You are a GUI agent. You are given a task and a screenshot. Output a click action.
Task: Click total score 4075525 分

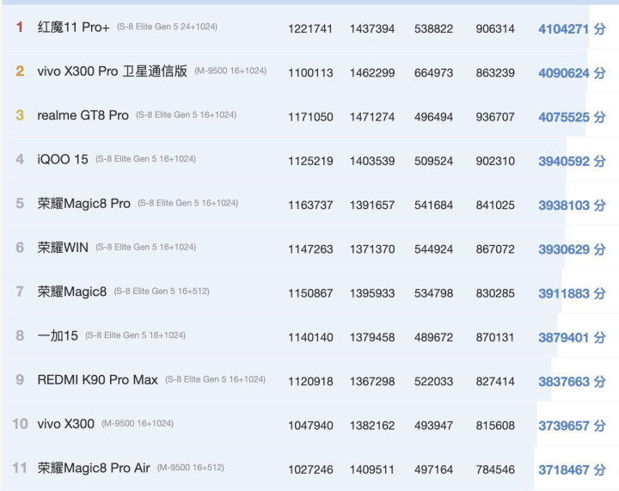(x=572, y=117)
